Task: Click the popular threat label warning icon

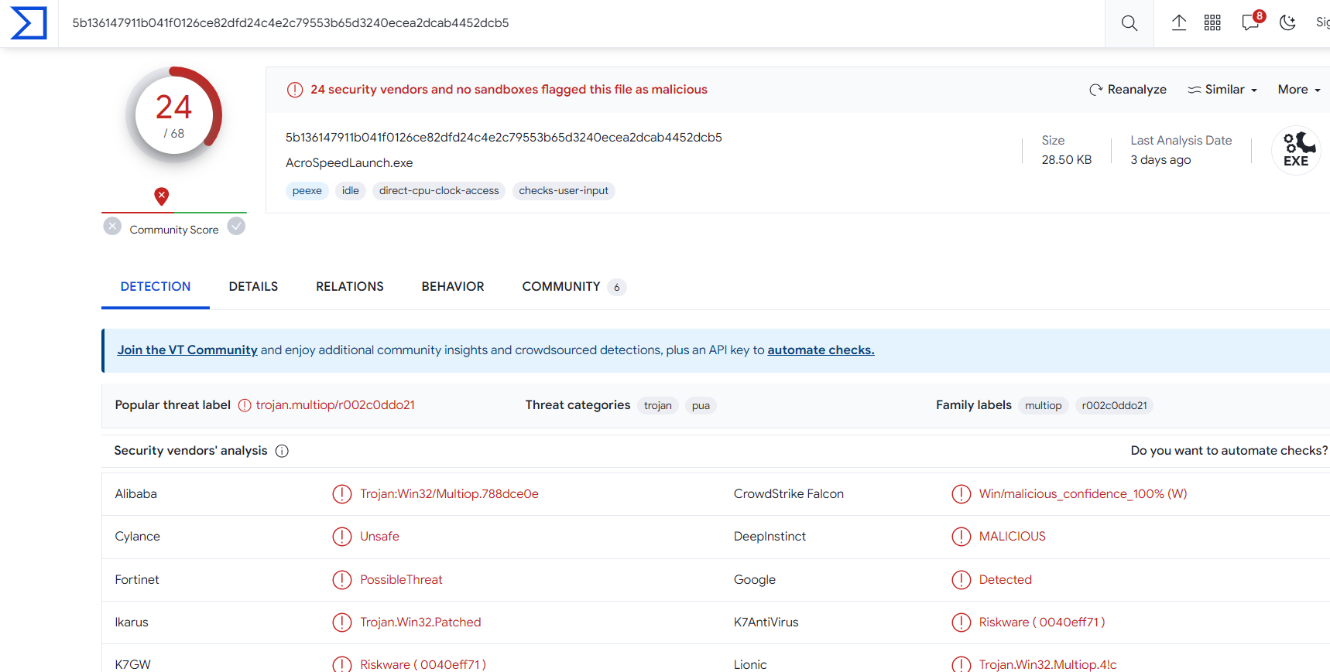Action: point(245,405)
